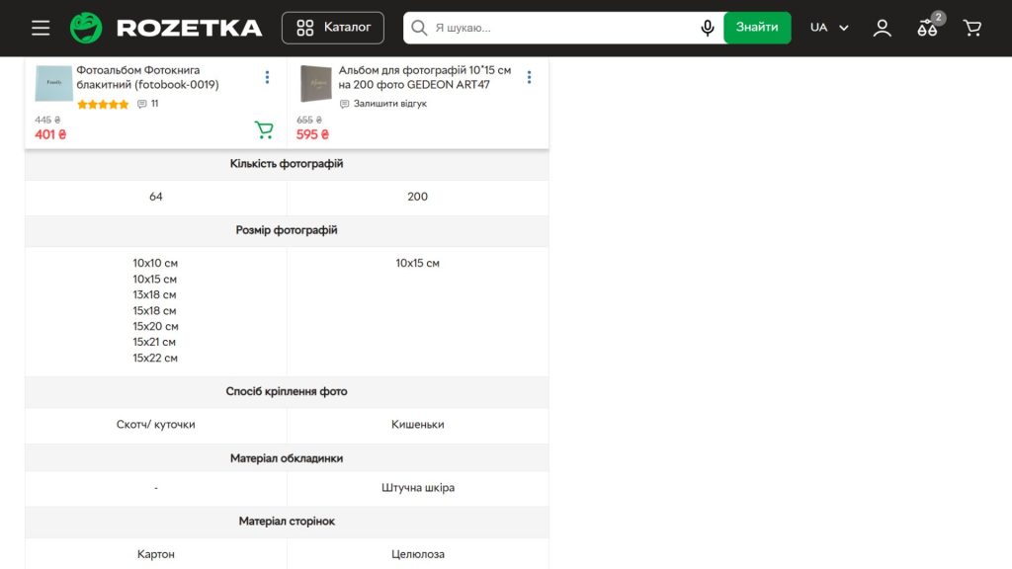Open the shopping cart in header
This screenshot has width=1012, height=569.
pos(972,28)
